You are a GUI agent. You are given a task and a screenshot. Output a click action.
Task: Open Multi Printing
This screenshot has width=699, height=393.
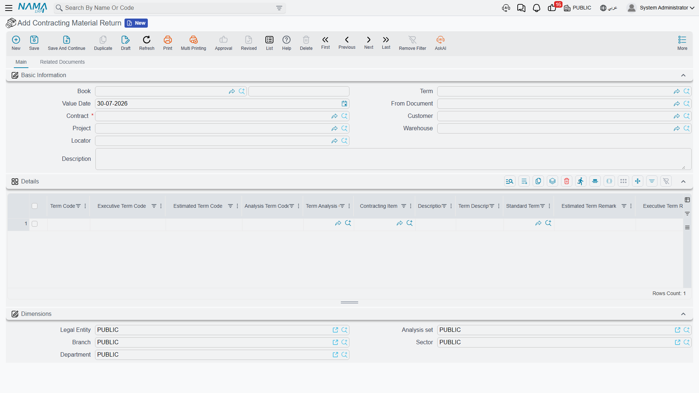(x=193, y=43)
